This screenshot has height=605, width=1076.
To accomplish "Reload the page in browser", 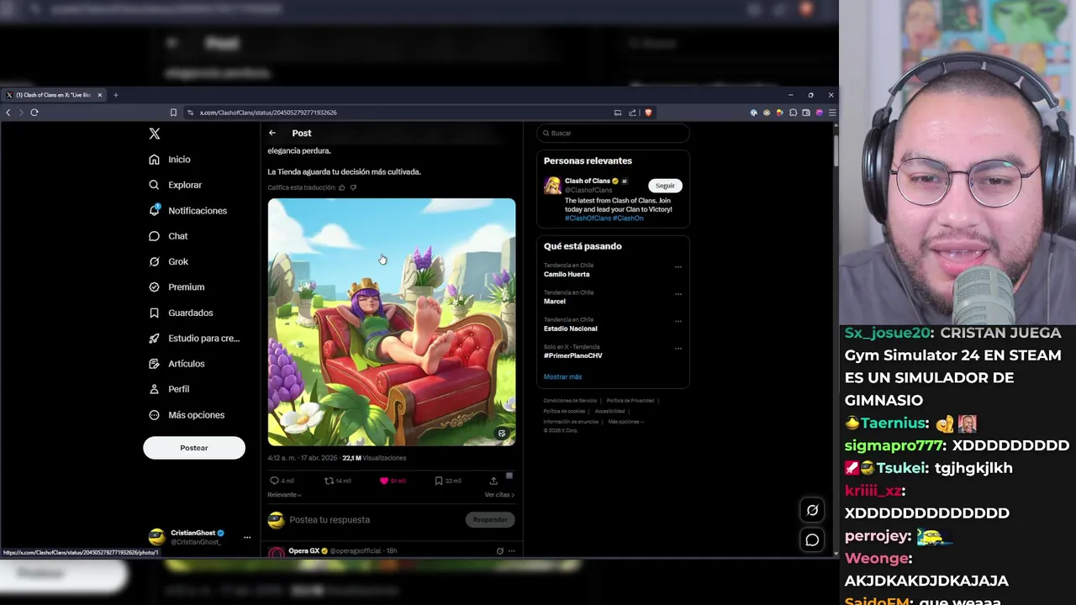I will [34, 113].
